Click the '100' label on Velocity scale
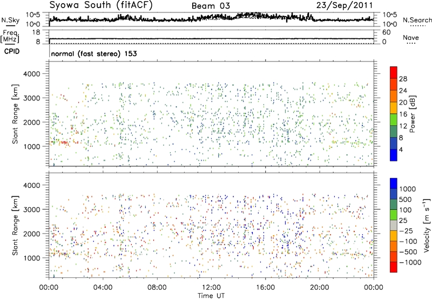The height and width of the screenshot is (299, 432). point(406,210)
